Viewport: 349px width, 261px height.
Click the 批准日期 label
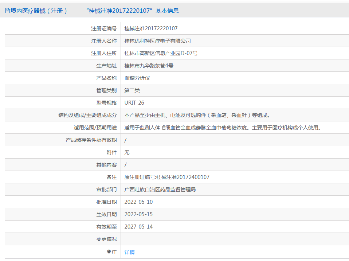(106, 202)
